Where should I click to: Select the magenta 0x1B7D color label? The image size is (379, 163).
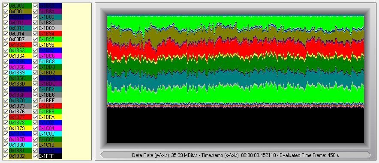click(20, 139)
